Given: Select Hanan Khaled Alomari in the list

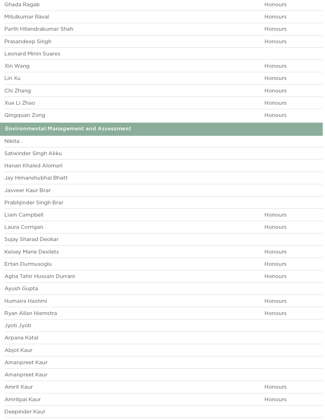Looking at the screenshot, I should pyautogui.click(x=33, y=166).
